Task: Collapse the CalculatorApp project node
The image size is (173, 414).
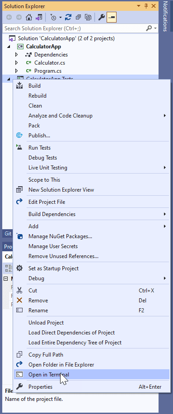Action: tap(9, 47)
